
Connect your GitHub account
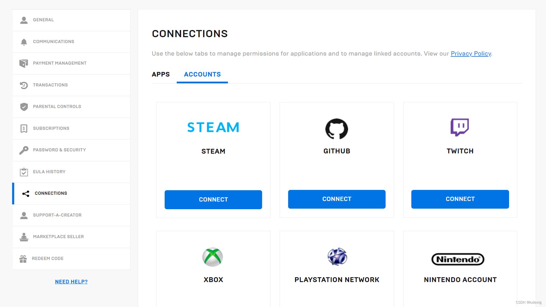337,199
